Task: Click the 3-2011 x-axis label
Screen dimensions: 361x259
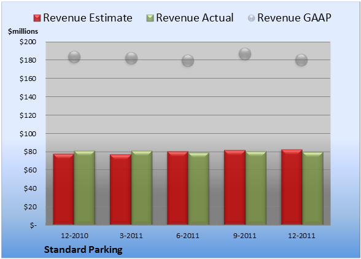Action: [x=131, y=236]
